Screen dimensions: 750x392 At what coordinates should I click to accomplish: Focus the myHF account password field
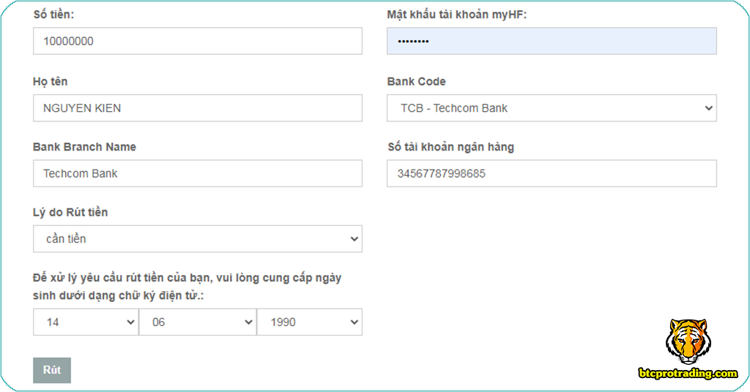(x=552, y=41)
